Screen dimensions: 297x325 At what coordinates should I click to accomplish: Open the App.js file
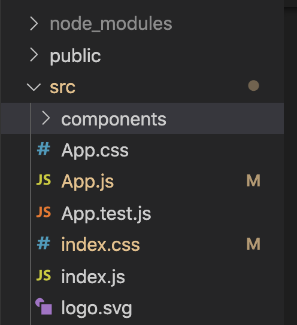[x=87, y=182]
